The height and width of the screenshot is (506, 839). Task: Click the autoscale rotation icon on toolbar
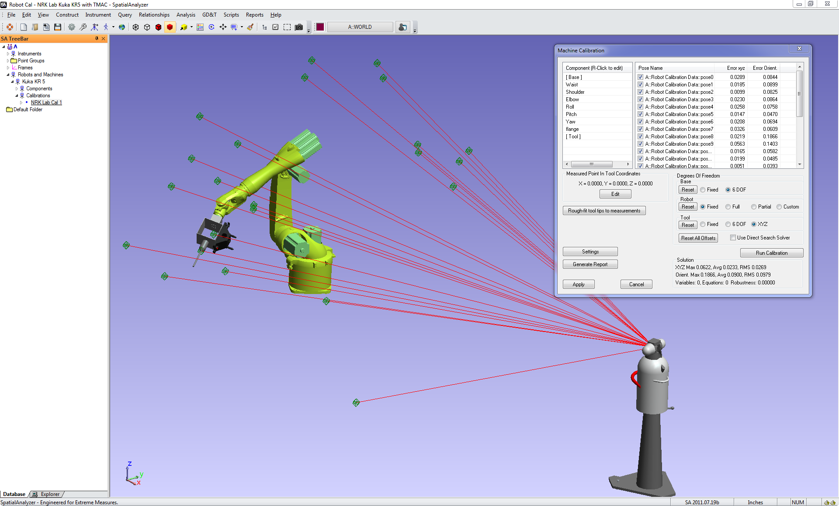(x=211, y=27)
